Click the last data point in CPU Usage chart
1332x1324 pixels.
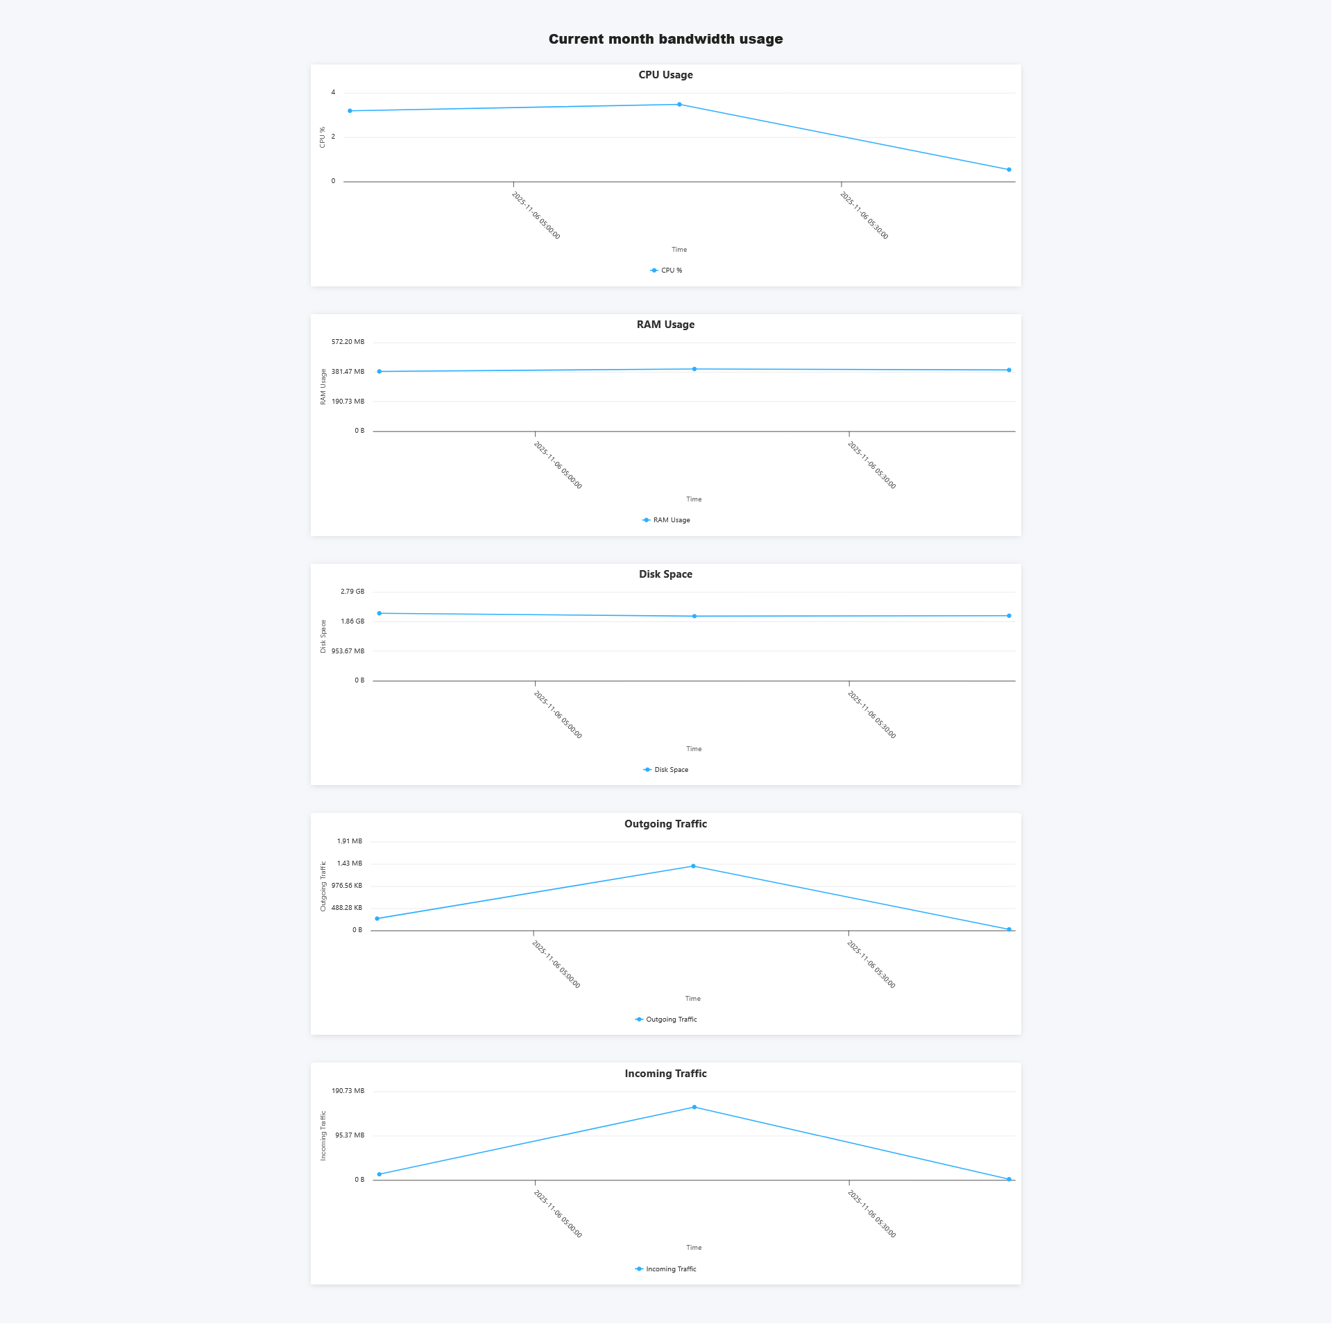click(1009, 170)
